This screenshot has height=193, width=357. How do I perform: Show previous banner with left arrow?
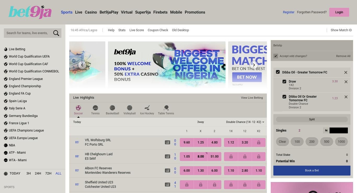click(82, 65)
